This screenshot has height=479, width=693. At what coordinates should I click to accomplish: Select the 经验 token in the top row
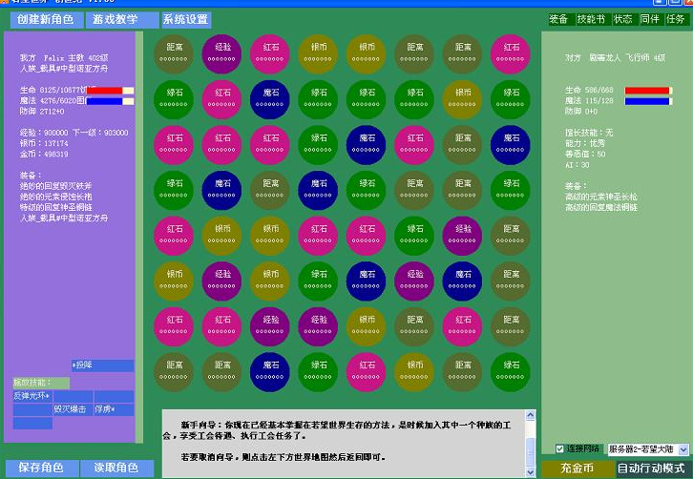221,53
